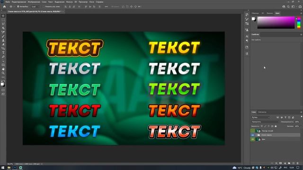Toggle the type layers filter icon
The image size is (303, 170).
pos(285,118)
